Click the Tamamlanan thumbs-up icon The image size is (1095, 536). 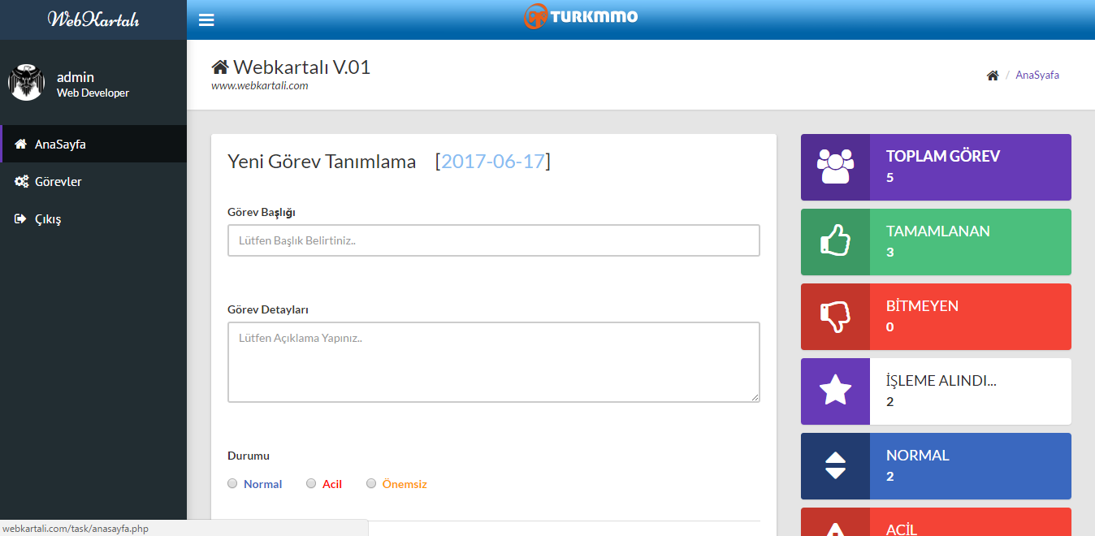[x=835, y=241]
